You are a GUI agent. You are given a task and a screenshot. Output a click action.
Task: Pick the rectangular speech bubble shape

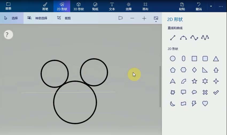[183, 92]
